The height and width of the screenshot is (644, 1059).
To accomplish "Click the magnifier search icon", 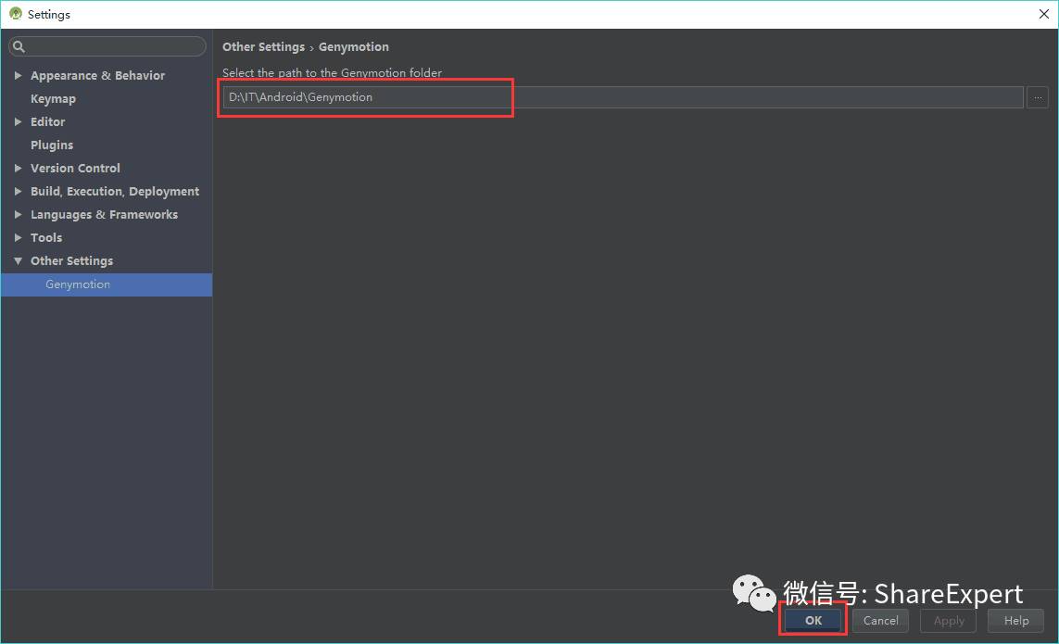I will (x=19, y=46).
